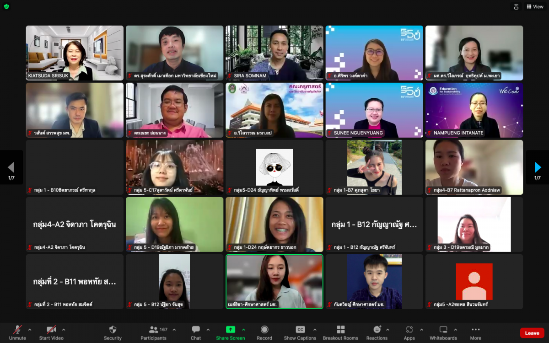Select the กลุ่ม 1 - B12 กัญญาณัฐ tile
The image size is (549, 343).
(x=374, y=225)
